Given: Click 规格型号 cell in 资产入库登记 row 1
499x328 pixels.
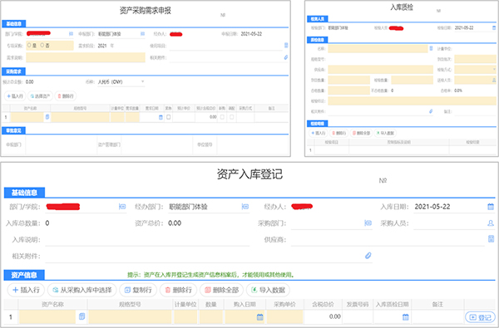Looking at the screenshot, I should pyautogui.click(x=130, y=317).
